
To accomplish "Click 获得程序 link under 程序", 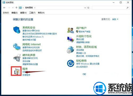I will click(26, 75).
